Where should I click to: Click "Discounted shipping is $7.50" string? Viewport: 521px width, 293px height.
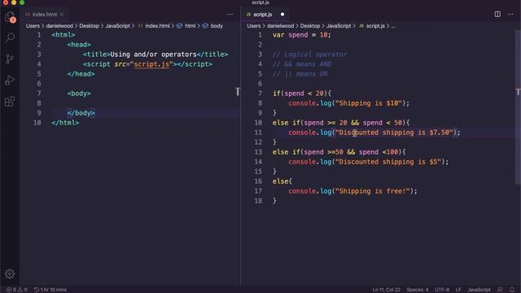coord(394,133)
